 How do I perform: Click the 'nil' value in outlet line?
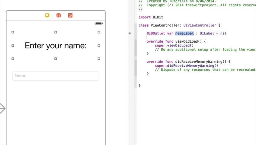pos(223,33)
